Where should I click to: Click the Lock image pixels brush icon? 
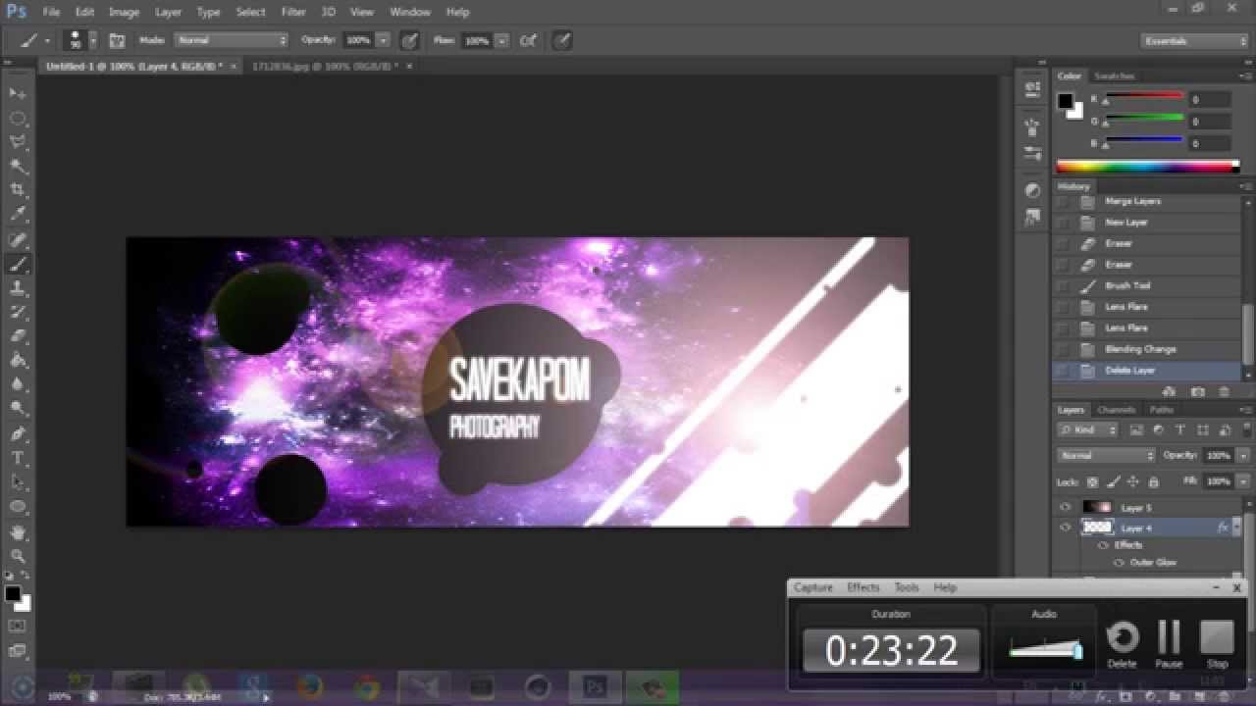coord(1113,481)
